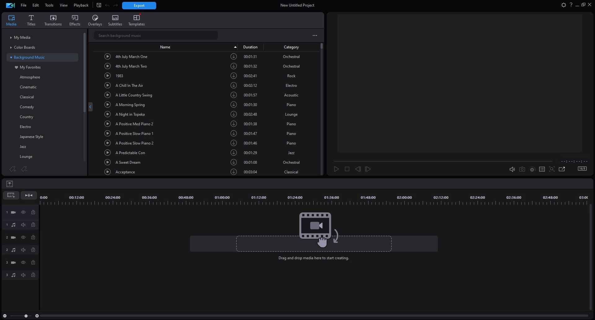Image resolution: width=595 pixels, height=320 pixels.
Task: Sort tracks by Name column
Action: pos(165,47)
